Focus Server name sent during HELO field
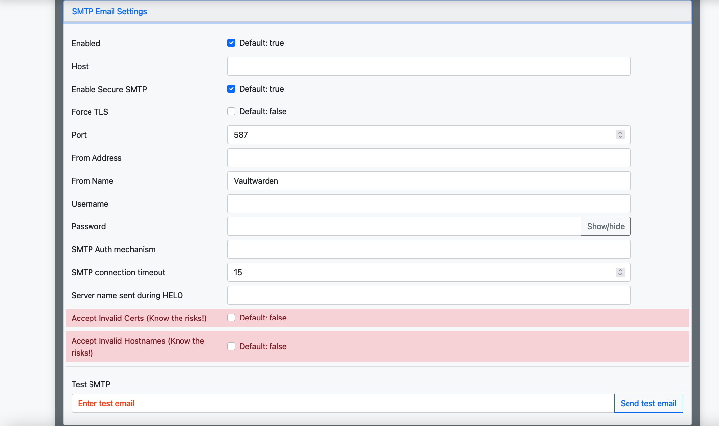Viewport: 719px width, 426px height. (x=429, y=295)
